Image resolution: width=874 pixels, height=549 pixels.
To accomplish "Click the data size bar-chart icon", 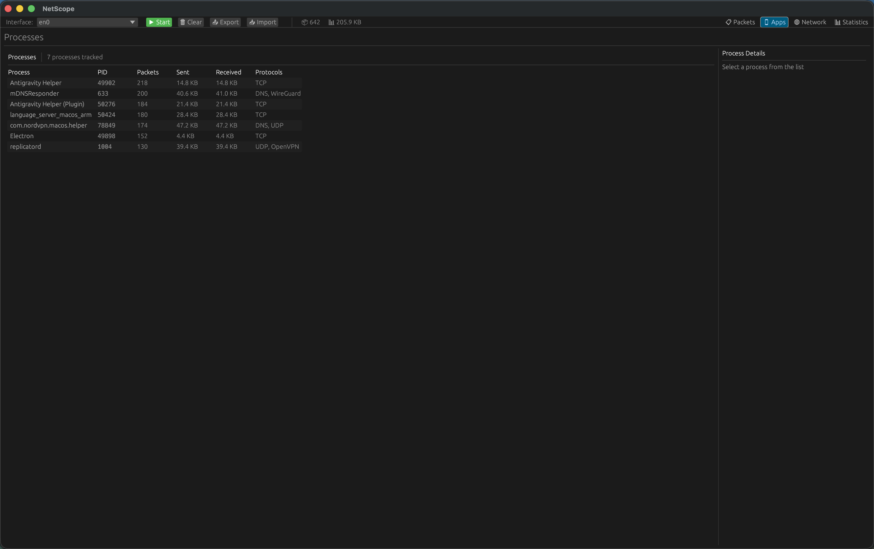I will (x=331, y=22).
